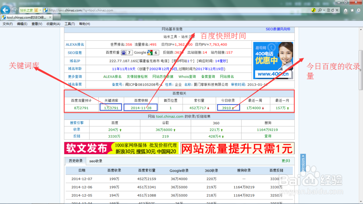
Task: Open the 编辑(E) menu
Action: [22, 24]
